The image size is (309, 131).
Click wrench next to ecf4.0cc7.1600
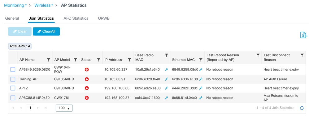point(166,98)
